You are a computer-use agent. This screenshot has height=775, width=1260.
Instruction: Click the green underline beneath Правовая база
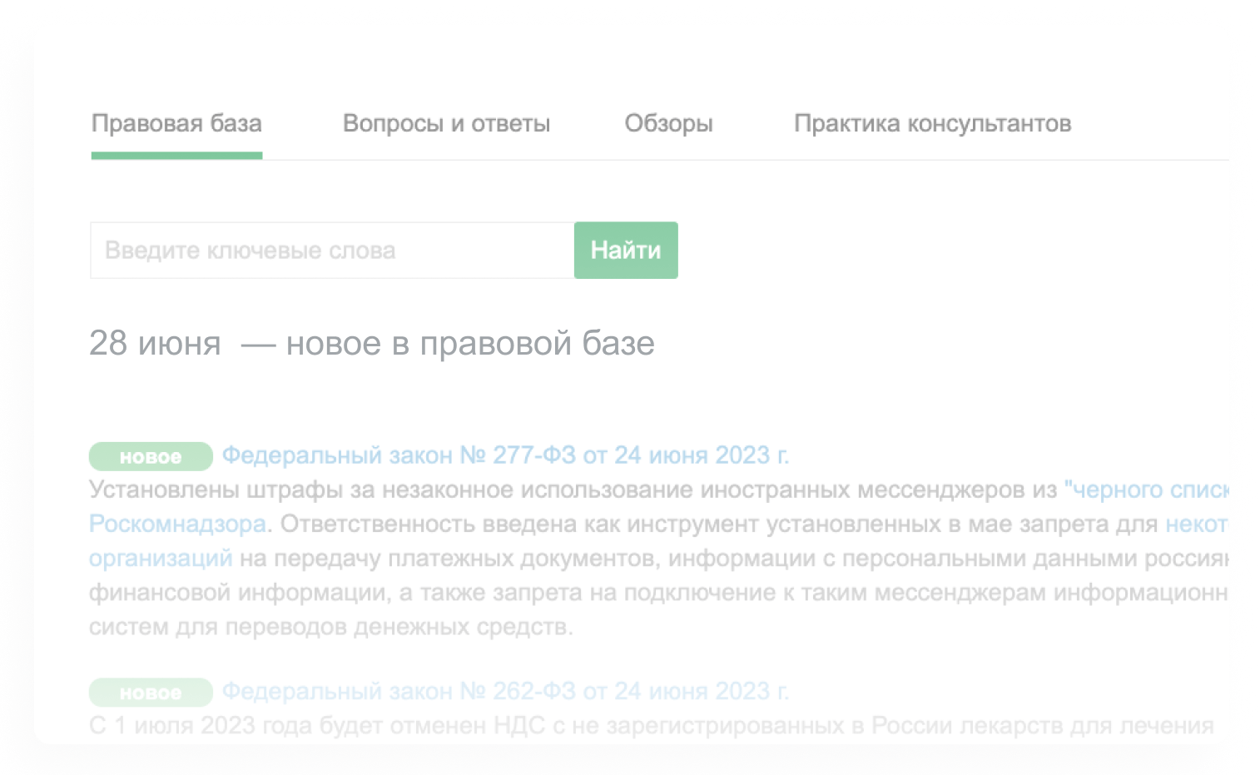click(176, 156)
